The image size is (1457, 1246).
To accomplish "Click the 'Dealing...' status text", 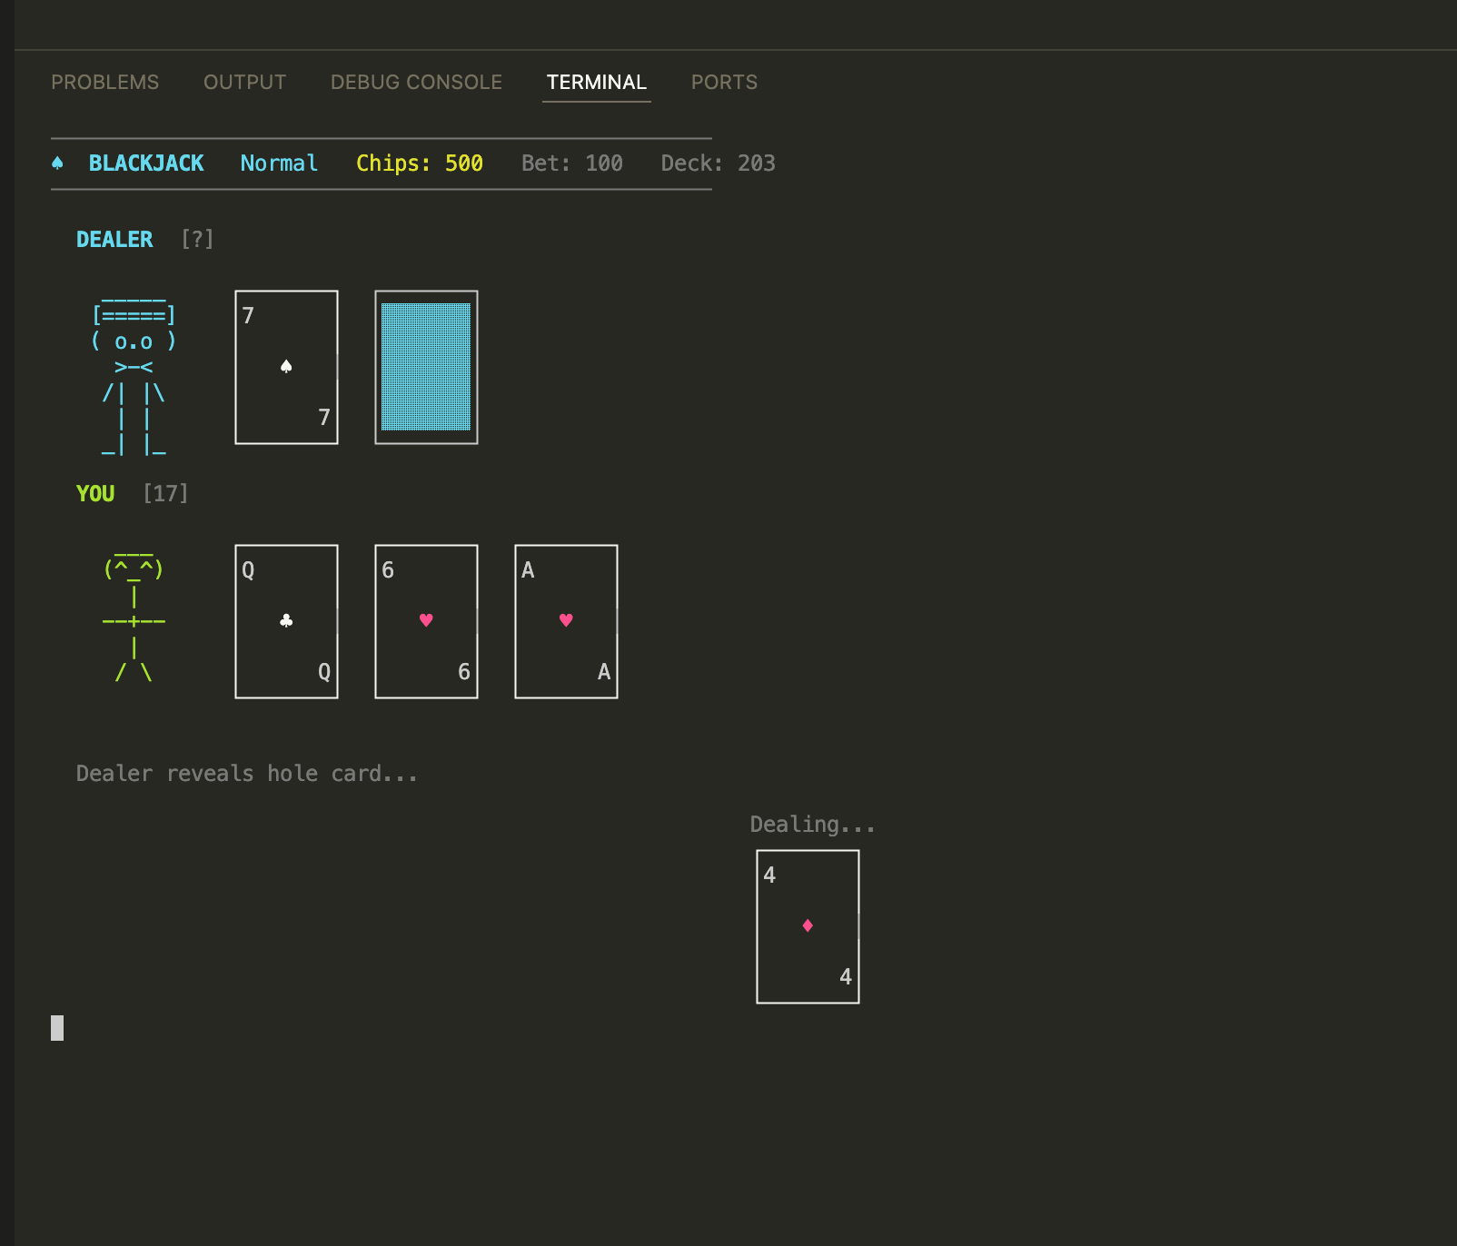I will pyautogui.click(x=813, y=825).
